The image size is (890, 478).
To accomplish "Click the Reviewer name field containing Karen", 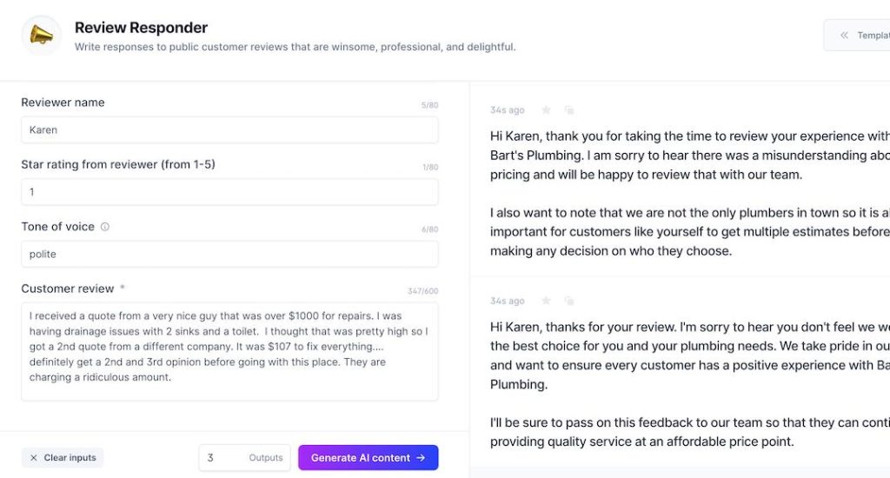I will (229, 130).
